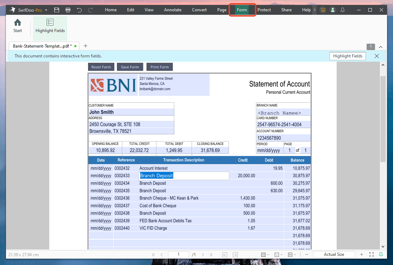Go to previous view arrow
This screenshot has width=393, height=265.
click(225, 255)
